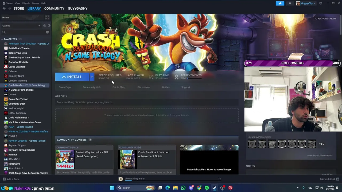
Task: Select Portal 2 in the library list
Action: 13,136
